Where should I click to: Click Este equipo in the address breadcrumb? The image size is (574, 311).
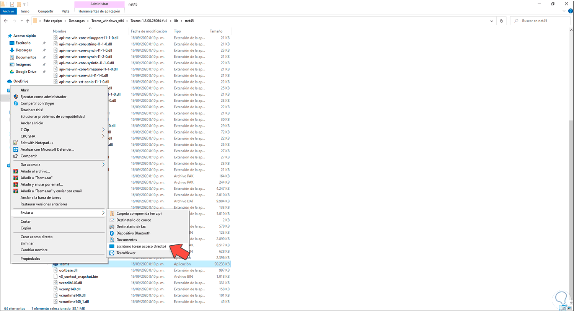53,21
